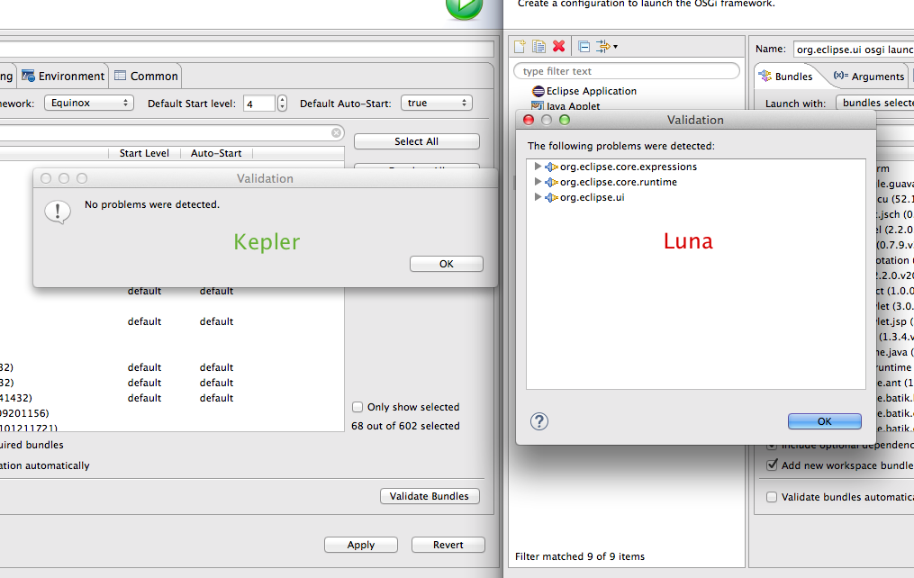The width and height of the screenshot is (914, 578).
Task: Click the Default Start level stepper
Action: click(x=282, y=104)
